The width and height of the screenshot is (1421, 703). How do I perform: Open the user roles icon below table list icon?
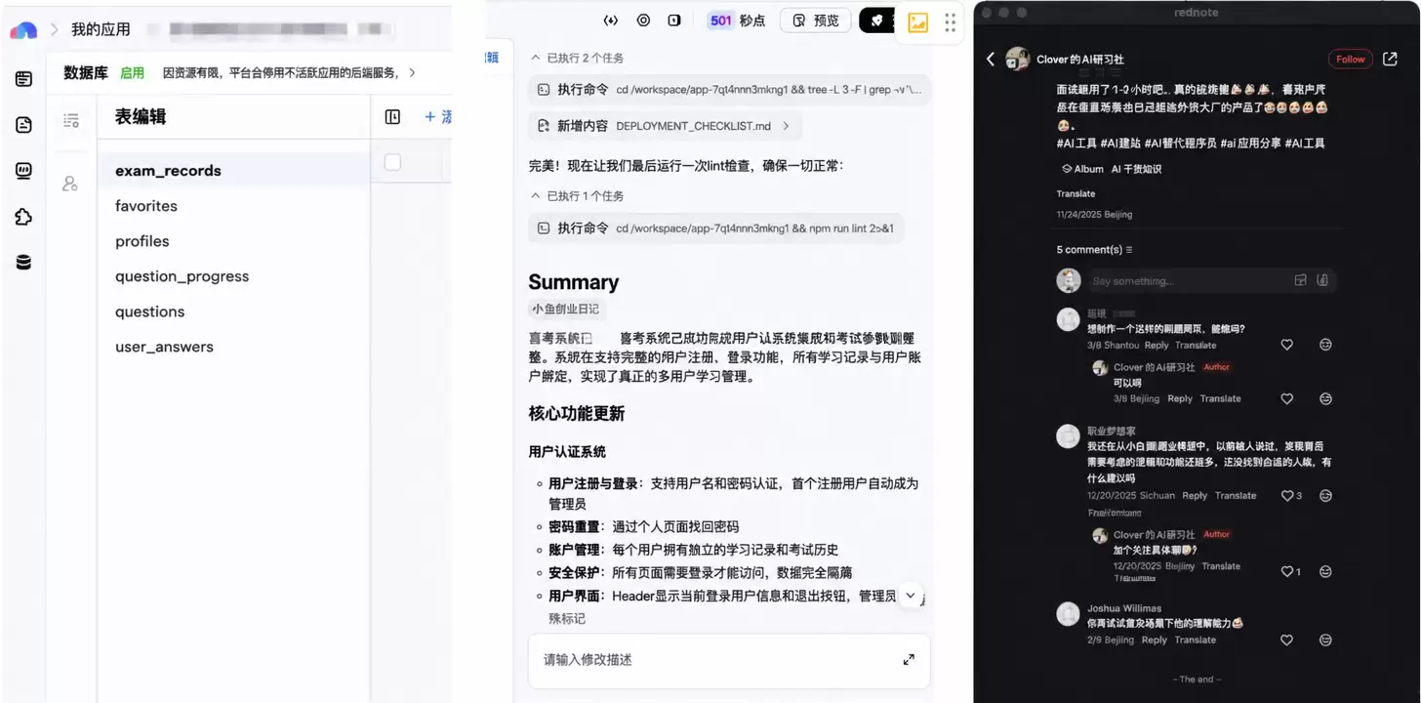(x=70, y=183)
